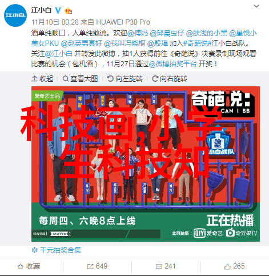View the large image via 查看大图
Viewport: 269px width, 276px height.
pos(80,78)
